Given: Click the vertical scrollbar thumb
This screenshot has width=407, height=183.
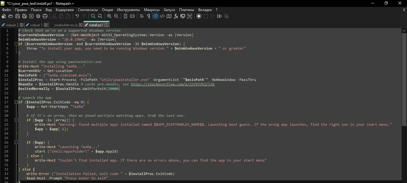Looking at the screenshot, I should (404, 79).
